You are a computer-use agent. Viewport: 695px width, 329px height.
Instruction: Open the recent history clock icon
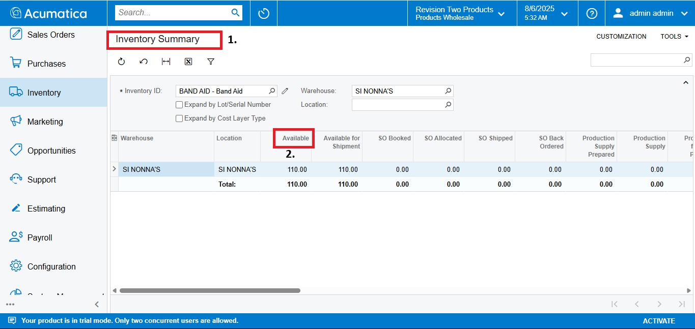tap(264, 13)
